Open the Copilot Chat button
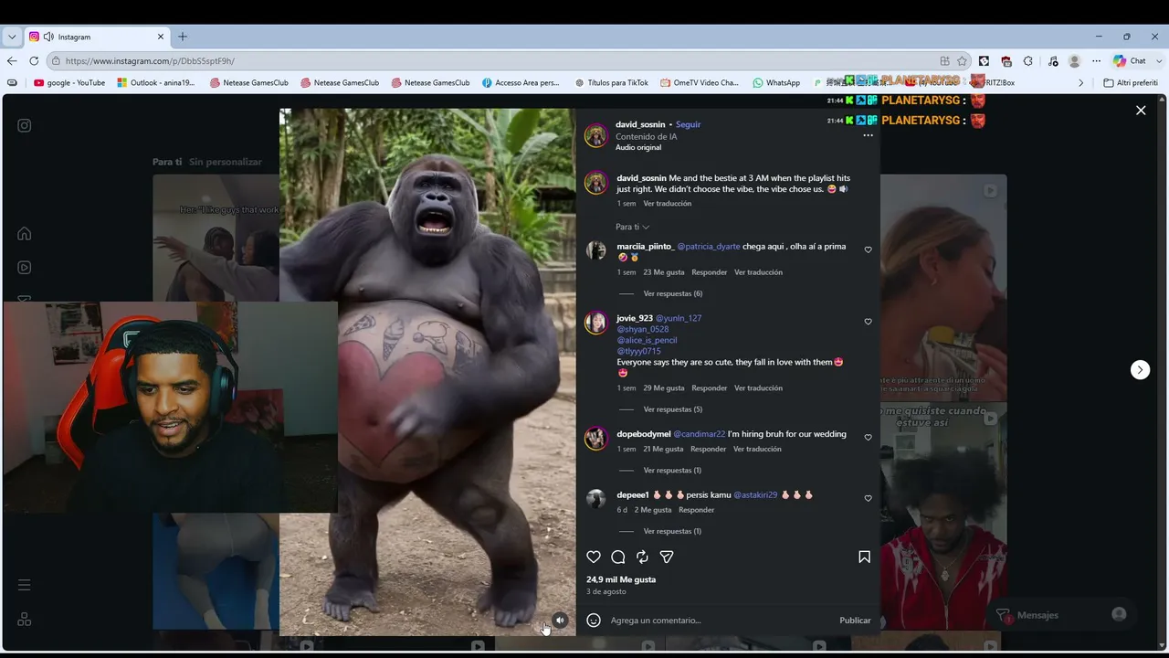The width and height of the screenshot is (1169, 658). pyautogui.click(x=1130, y=60)
